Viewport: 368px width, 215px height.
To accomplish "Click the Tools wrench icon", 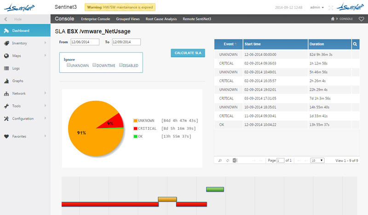I will [6, 106].
